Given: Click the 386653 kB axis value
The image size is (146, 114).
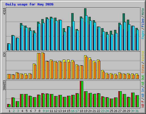Looking at the screenshot, I should tap(4, 85).
